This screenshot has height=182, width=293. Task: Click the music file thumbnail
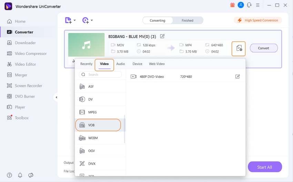(86, 45)
